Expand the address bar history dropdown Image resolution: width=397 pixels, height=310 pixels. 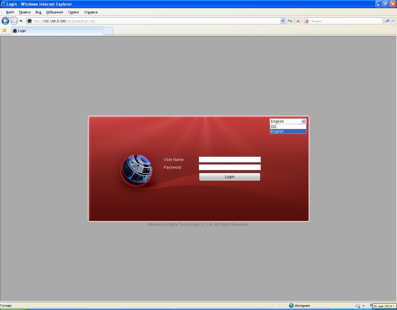coord(283,21)
